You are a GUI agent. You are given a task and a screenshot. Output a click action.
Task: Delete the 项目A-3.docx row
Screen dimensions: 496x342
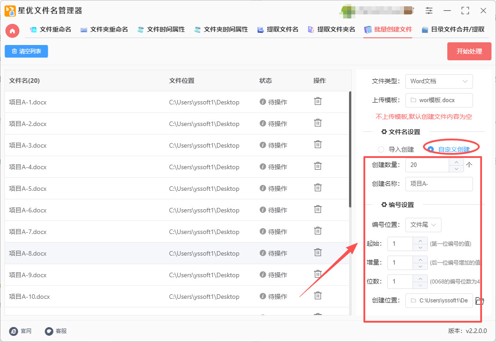(317, 144)
